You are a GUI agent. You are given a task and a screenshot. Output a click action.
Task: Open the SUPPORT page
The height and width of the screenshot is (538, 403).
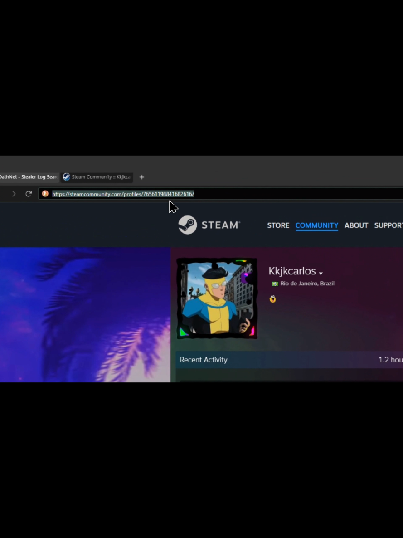point(388,225)
